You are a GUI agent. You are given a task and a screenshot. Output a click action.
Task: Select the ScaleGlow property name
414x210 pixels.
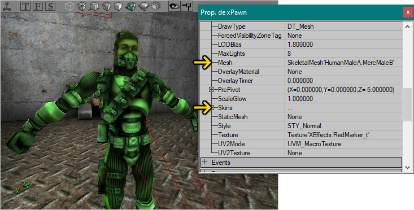coord(232,99)
